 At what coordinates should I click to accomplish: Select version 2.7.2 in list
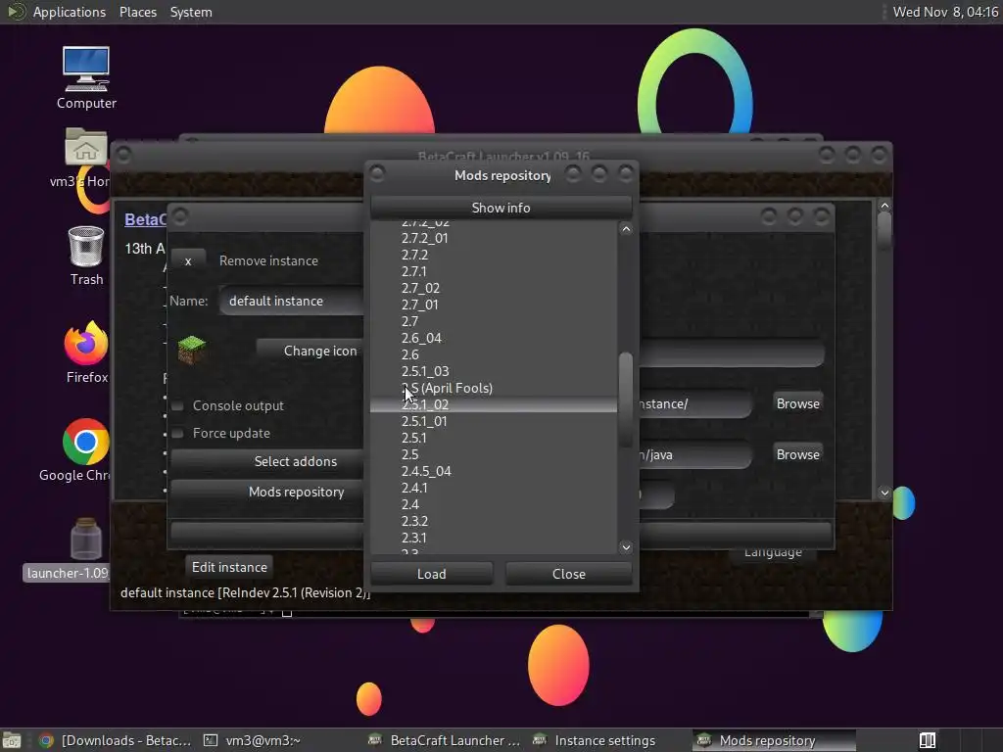(x=494, y=255)
